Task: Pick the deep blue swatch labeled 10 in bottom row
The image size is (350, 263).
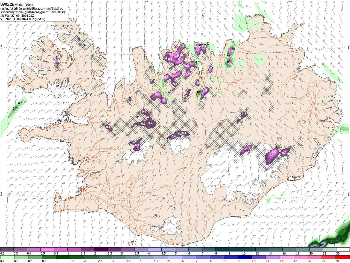Action: (245, 257)
